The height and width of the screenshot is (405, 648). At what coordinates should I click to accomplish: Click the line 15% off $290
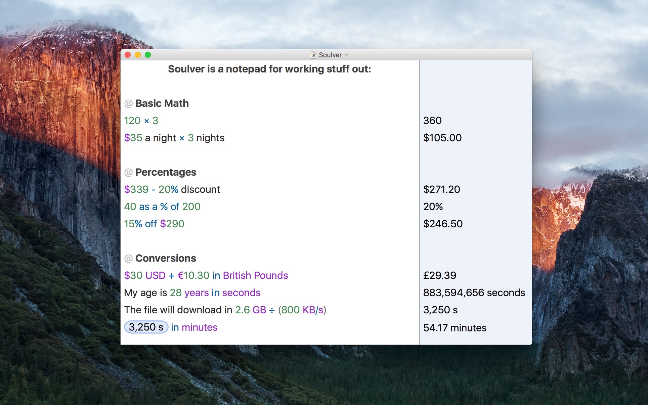pyautogui.click(x=154, y=224)
